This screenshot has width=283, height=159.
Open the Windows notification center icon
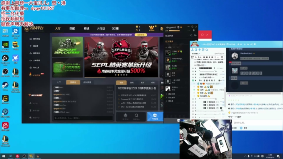point(278,156)
